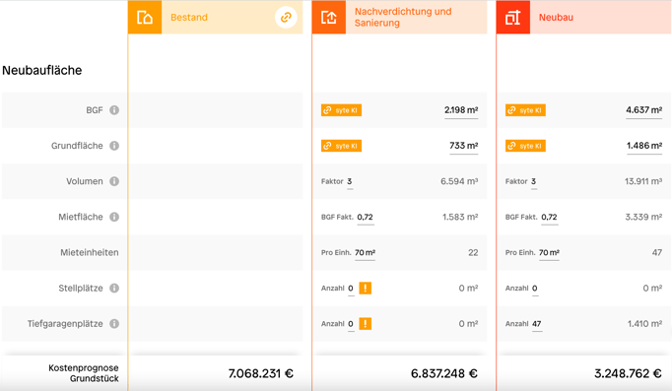Edit Volumen Faktor 3 in Neubau
Image resolution: width=672 pixels, height=391 pixels.
click(x=534, y=181)
